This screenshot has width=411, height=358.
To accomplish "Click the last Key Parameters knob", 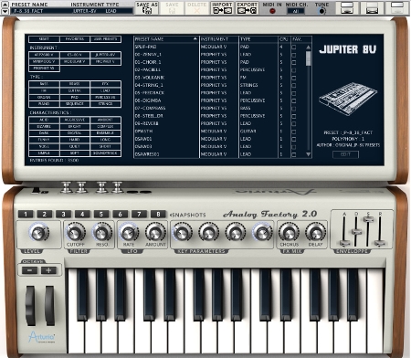I will click(x=262, y=233).
